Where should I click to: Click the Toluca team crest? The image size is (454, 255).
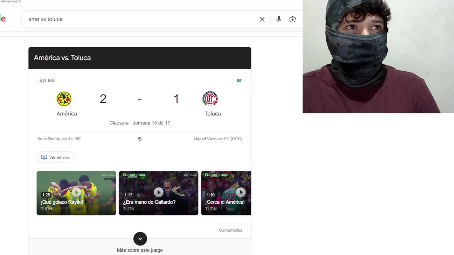(x=210, y=99)
